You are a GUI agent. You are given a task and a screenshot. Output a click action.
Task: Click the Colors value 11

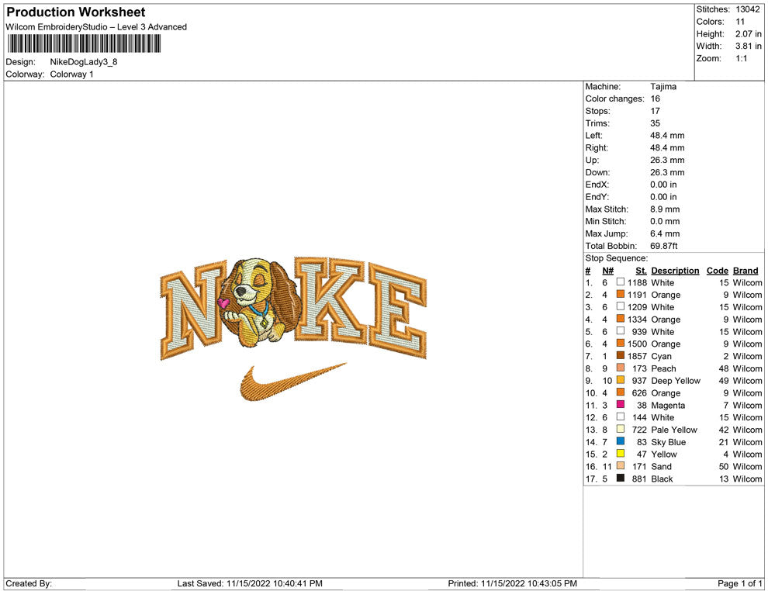tap(740, 22)
